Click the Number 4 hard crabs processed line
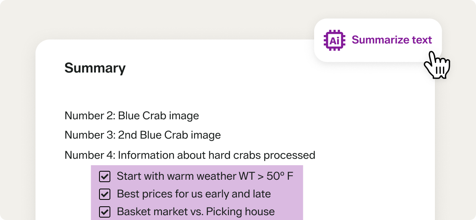Screen dimensions: 476x220 pyautogui.click(x=190, y=155)
